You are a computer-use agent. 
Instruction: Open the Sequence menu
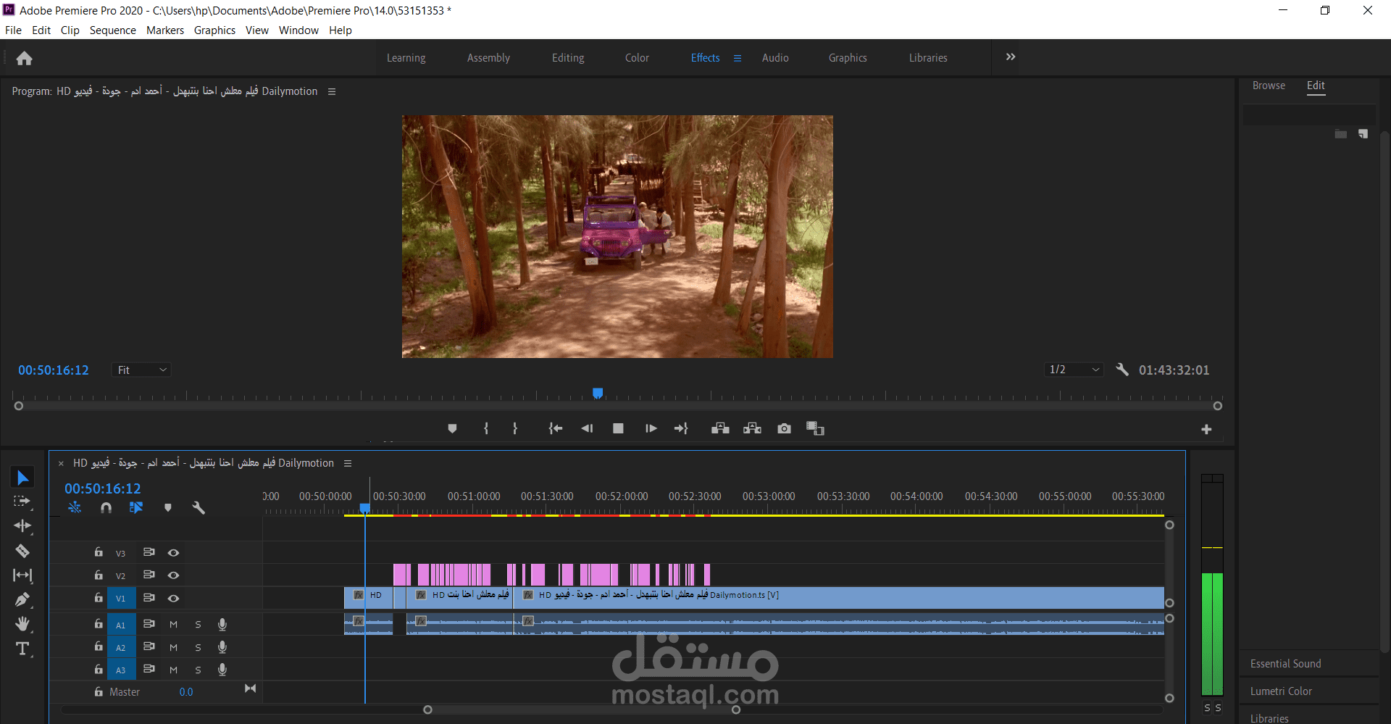coord(112,30)
